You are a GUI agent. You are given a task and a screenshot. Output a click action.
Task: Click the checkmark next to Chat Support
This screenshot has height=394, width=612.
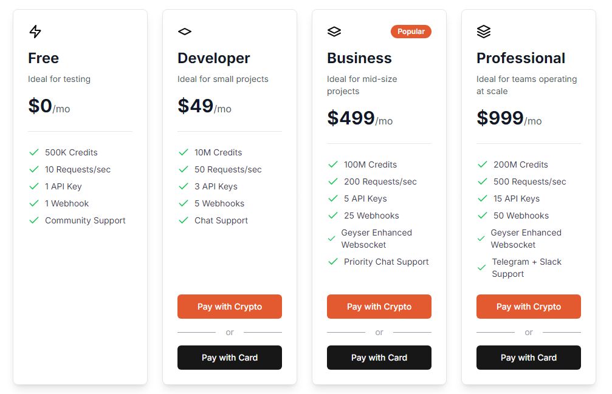click(184, 220)
